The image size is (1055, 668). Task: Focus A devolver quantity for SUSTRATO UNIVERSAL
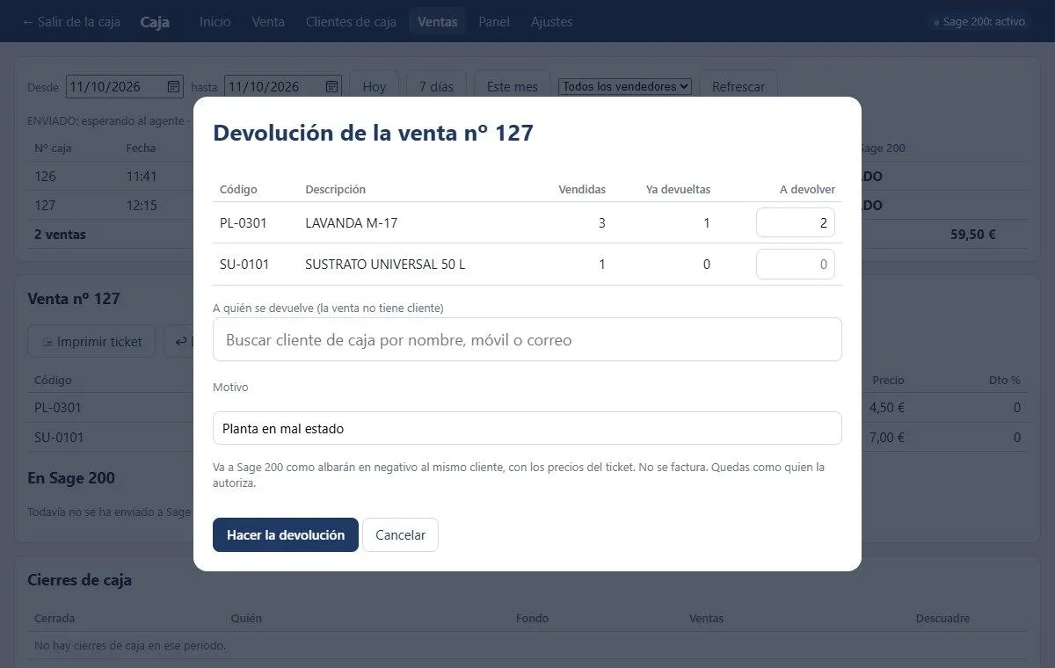pyautogui.click(x=796, y=264)
